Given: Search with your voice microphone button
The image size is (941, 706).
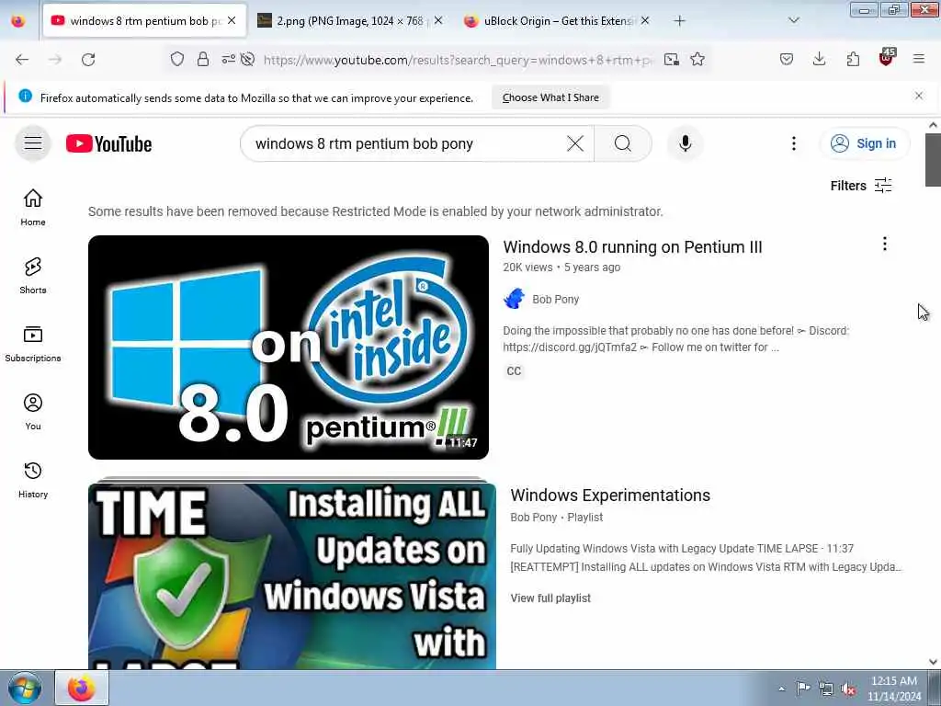Looking at the screenshot, I should (686, 143).
